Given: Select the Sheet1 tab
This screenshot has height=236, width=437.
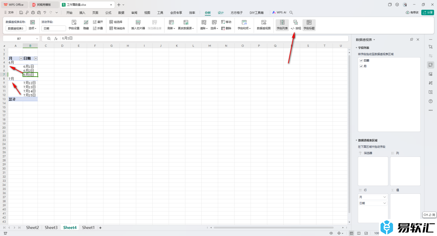Looking at the screenshot, I should click(88, 227).
